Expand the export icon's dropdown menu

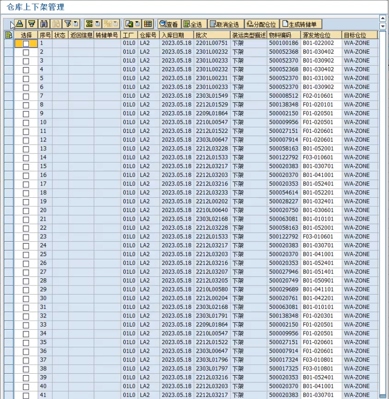[137, 24]
